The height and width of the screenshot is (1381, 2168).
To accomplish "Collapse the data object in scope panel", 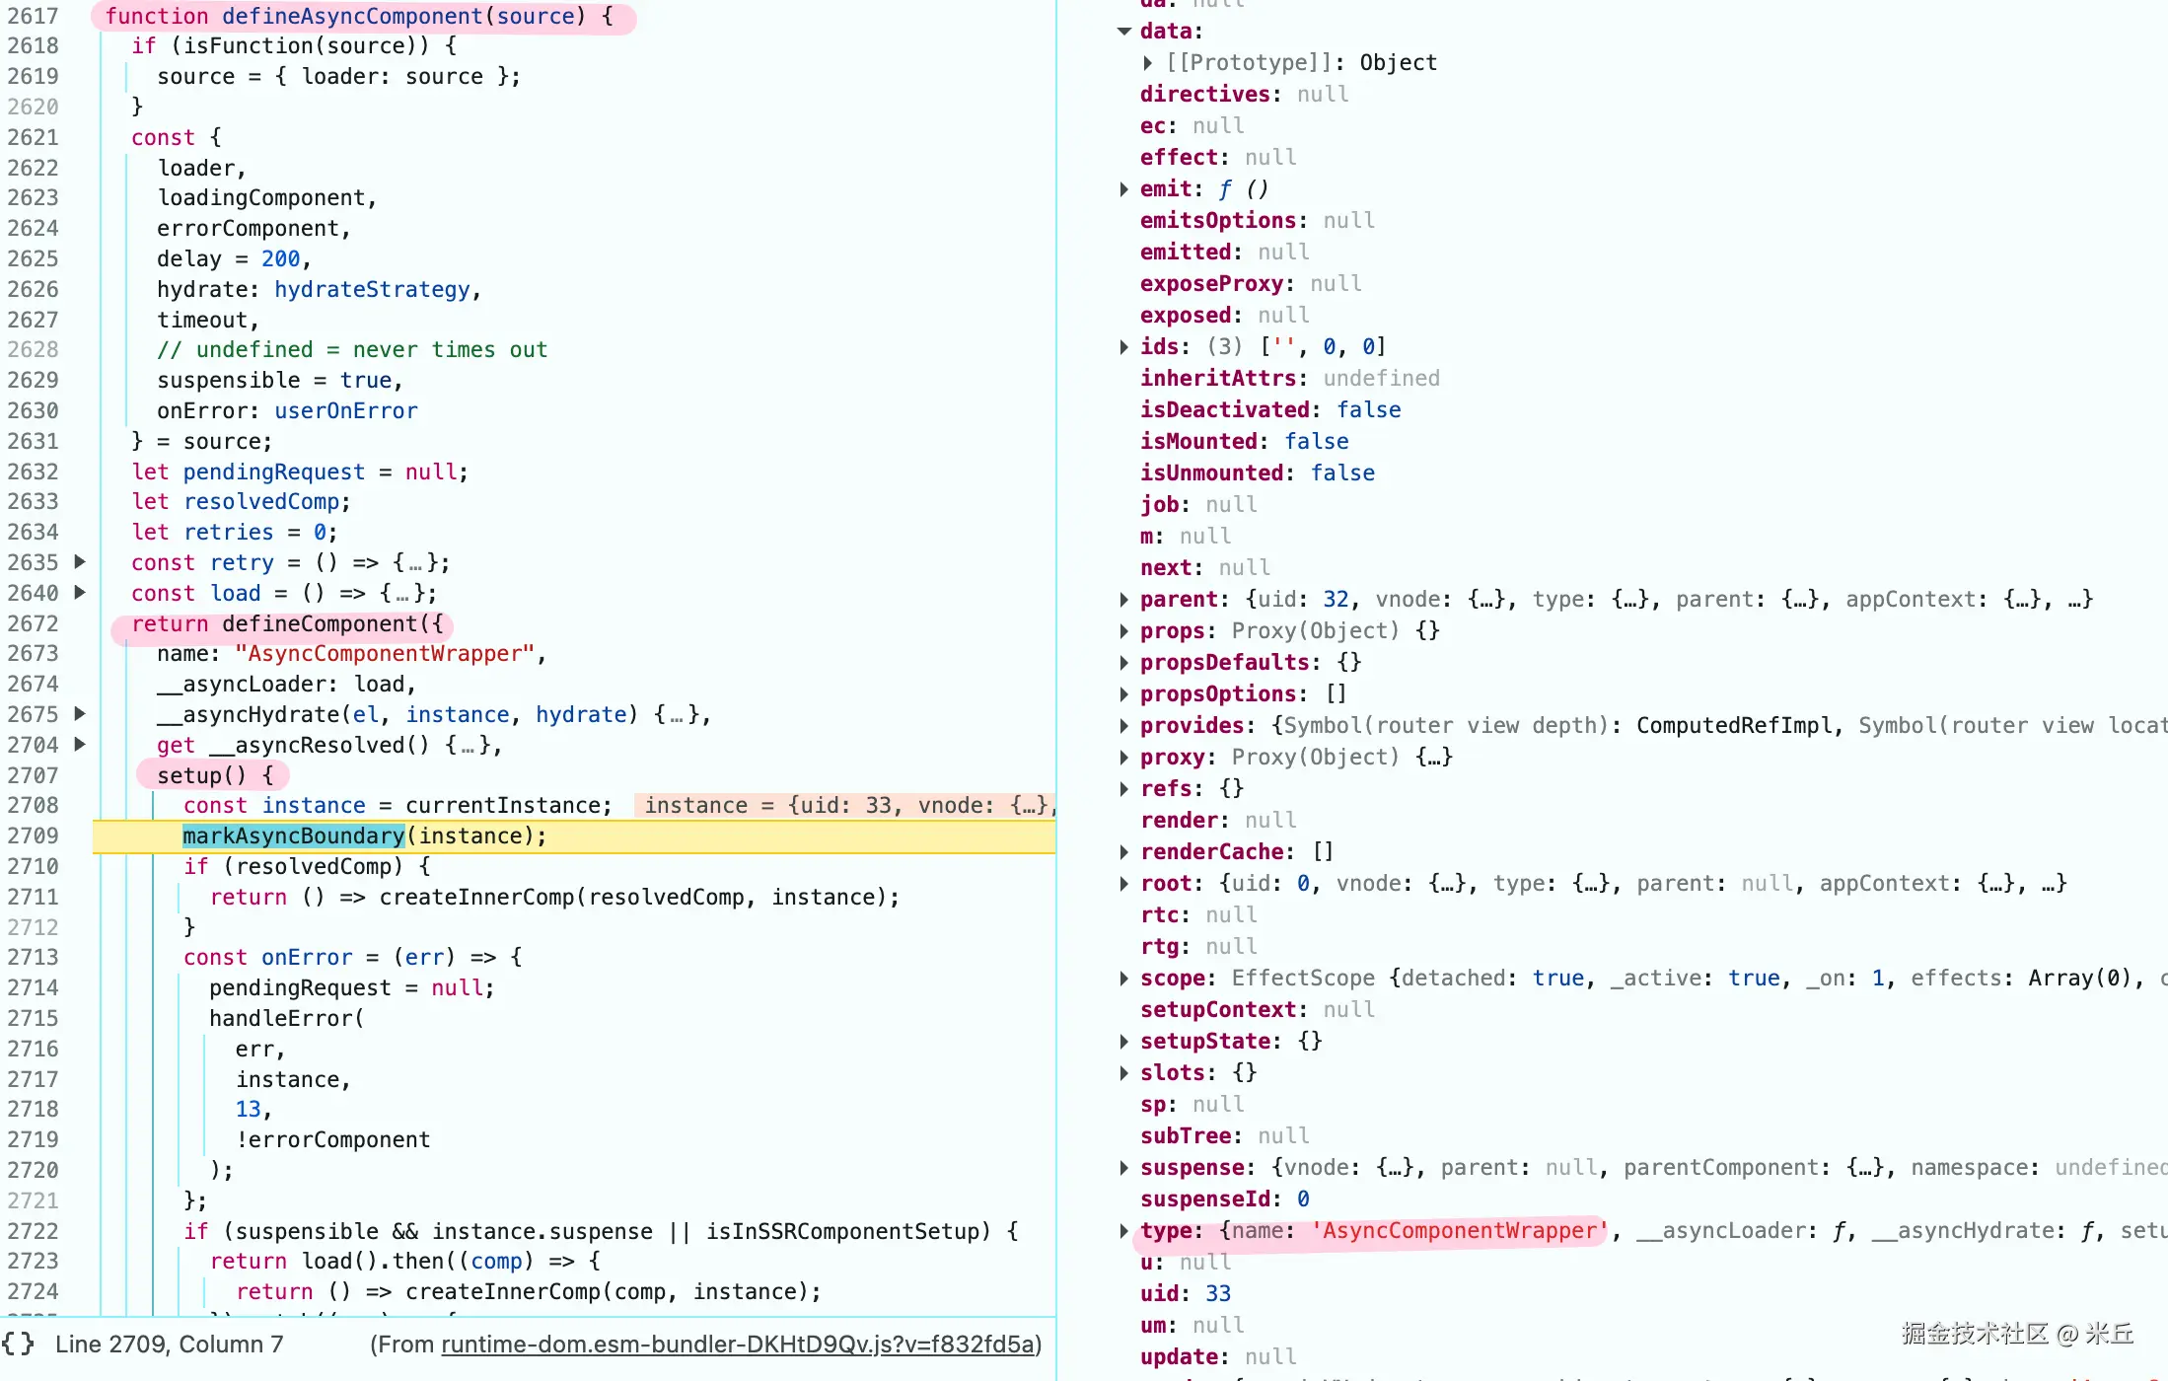I will [x=1123, y=32].
